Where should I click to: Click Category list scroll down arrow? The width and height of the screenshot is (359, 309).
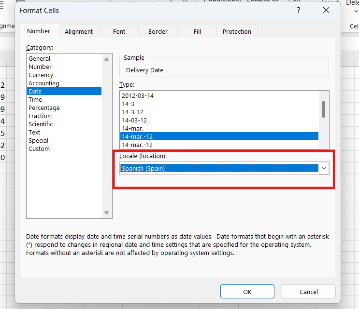[x=107, y=213]
